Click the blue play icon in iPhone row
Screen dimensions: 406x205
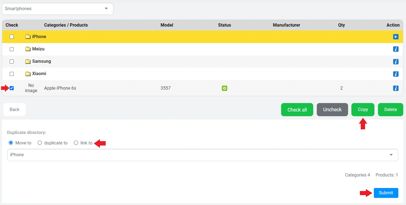tap(396, 37)
